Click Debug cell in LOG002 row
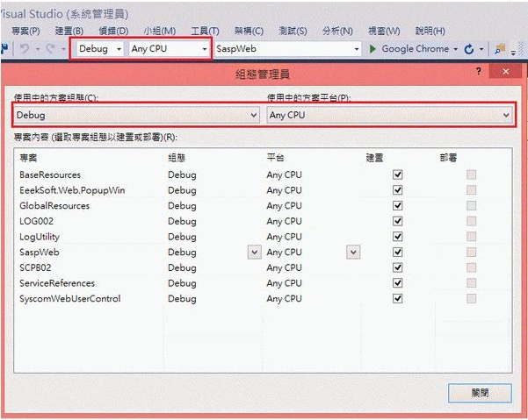Image resolution: width=528 pixels, height=420 pixels. pos(182,222)
